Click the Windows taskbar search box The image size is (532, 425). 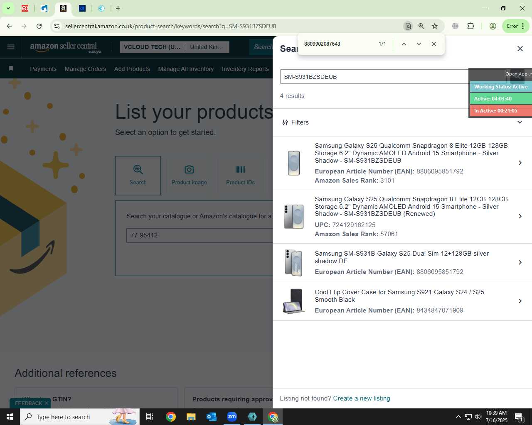[x=80, y=417]
